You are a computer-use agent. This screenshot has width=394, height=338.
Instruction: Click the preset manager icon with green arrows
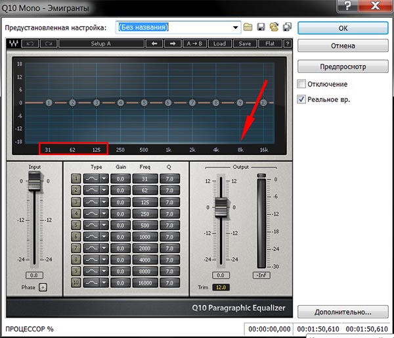pyautogui.click(x=274, y=27)
